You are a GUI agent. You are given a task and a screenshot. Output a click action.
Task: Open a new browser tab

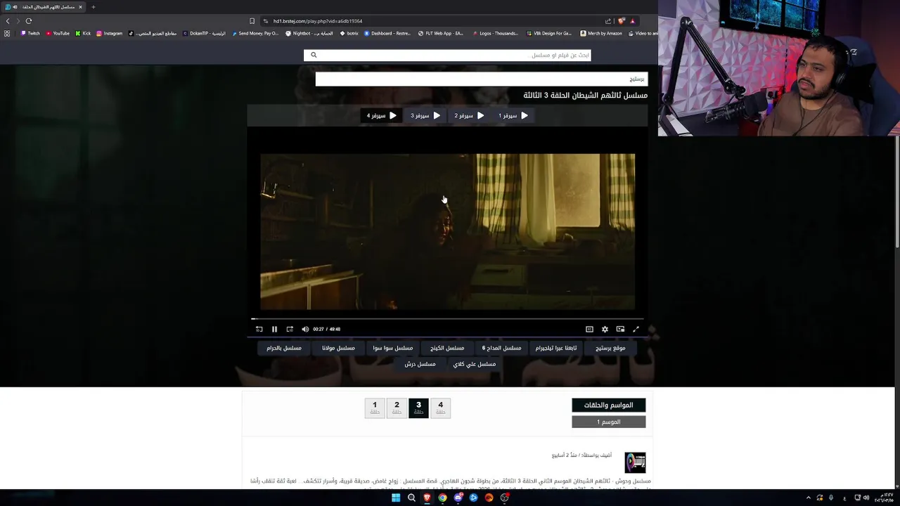pos(93,7)
